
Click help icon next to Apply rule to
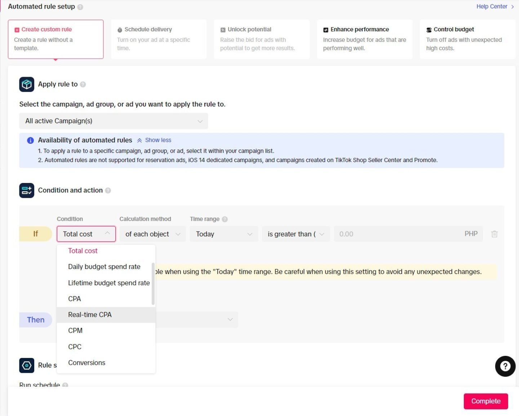point(83,84)
